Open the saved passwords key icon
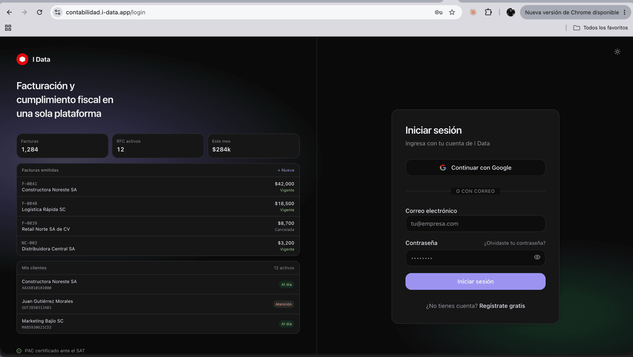633x357 pixels. coord(438,12)
